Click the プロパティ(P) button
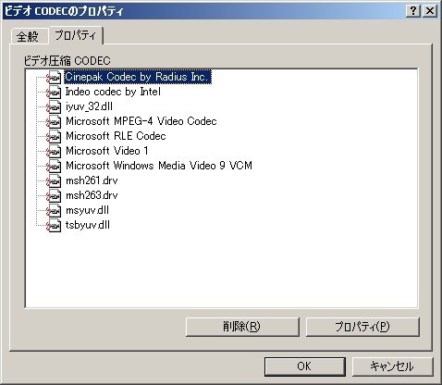Screen dimensions: 442x385 tap(362, 327)
